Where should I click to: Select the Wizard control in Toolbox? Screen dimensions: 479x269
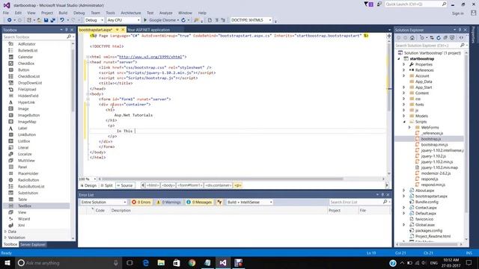pyautogui.click(x=24, y=219)
